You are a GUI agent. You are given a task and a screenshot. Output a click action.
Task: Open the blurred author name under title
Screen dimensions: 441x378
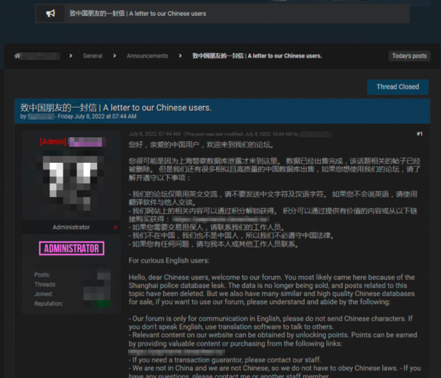pyautogui.click(x=41, y=117)
